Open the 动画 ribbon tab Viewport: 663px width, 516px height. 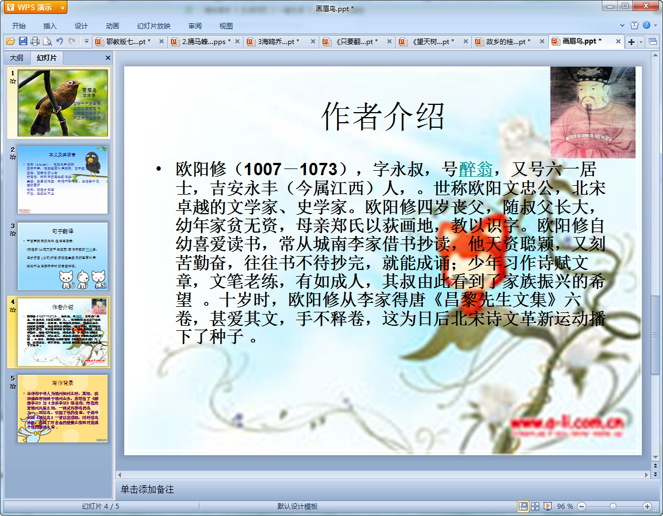click(113, 26)
